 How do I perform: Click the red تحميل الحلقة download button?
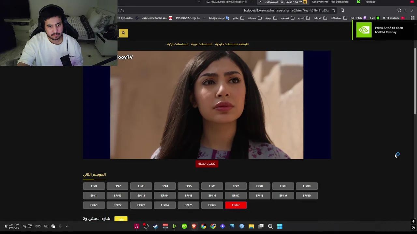click(207, 164)
